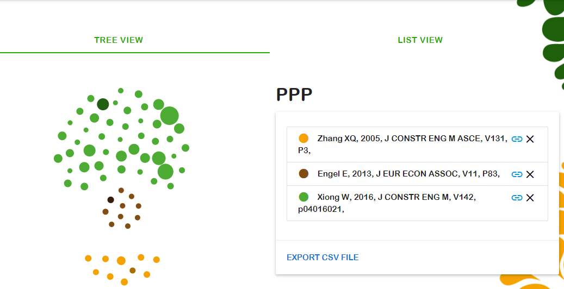Viewport: 564px width, 289px height.
Task: Open link for Zhang XQ 2005 reference
Action: (517, 139)
